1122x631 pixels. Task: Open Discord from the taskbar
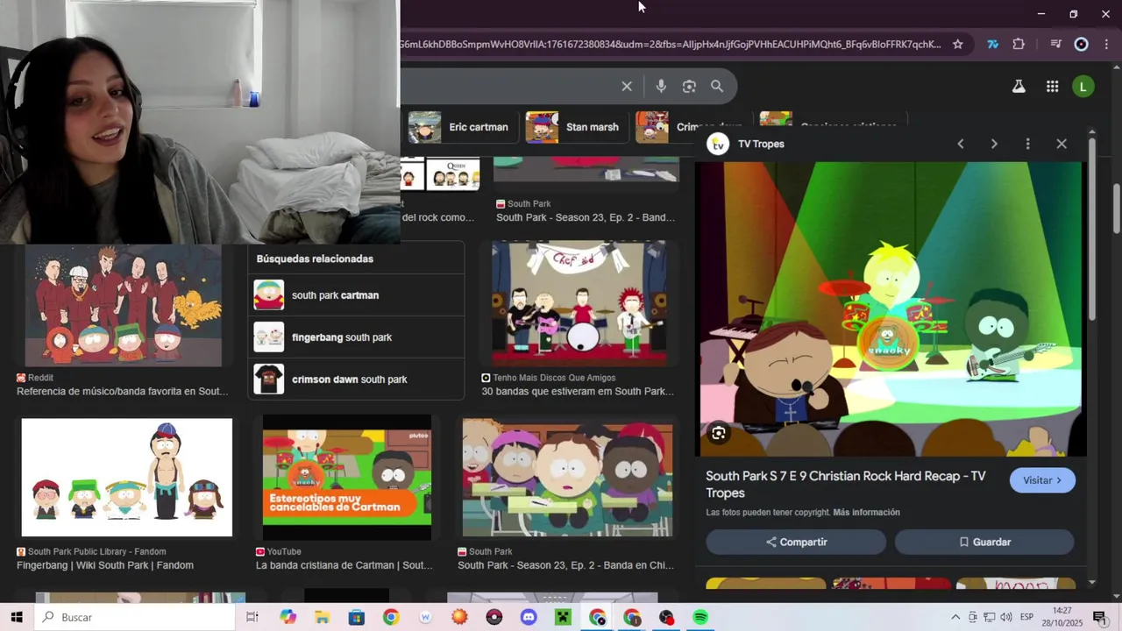point(529,617)
